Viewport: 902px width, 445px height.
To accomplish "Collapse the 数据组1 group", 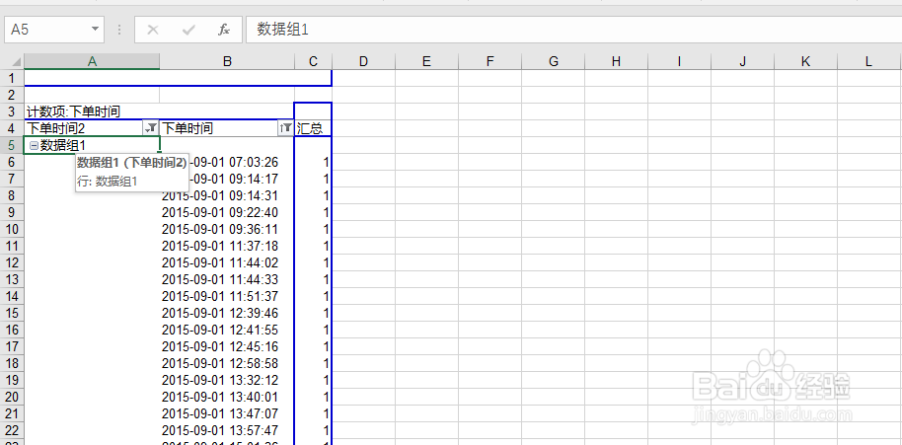I will 34,146.
